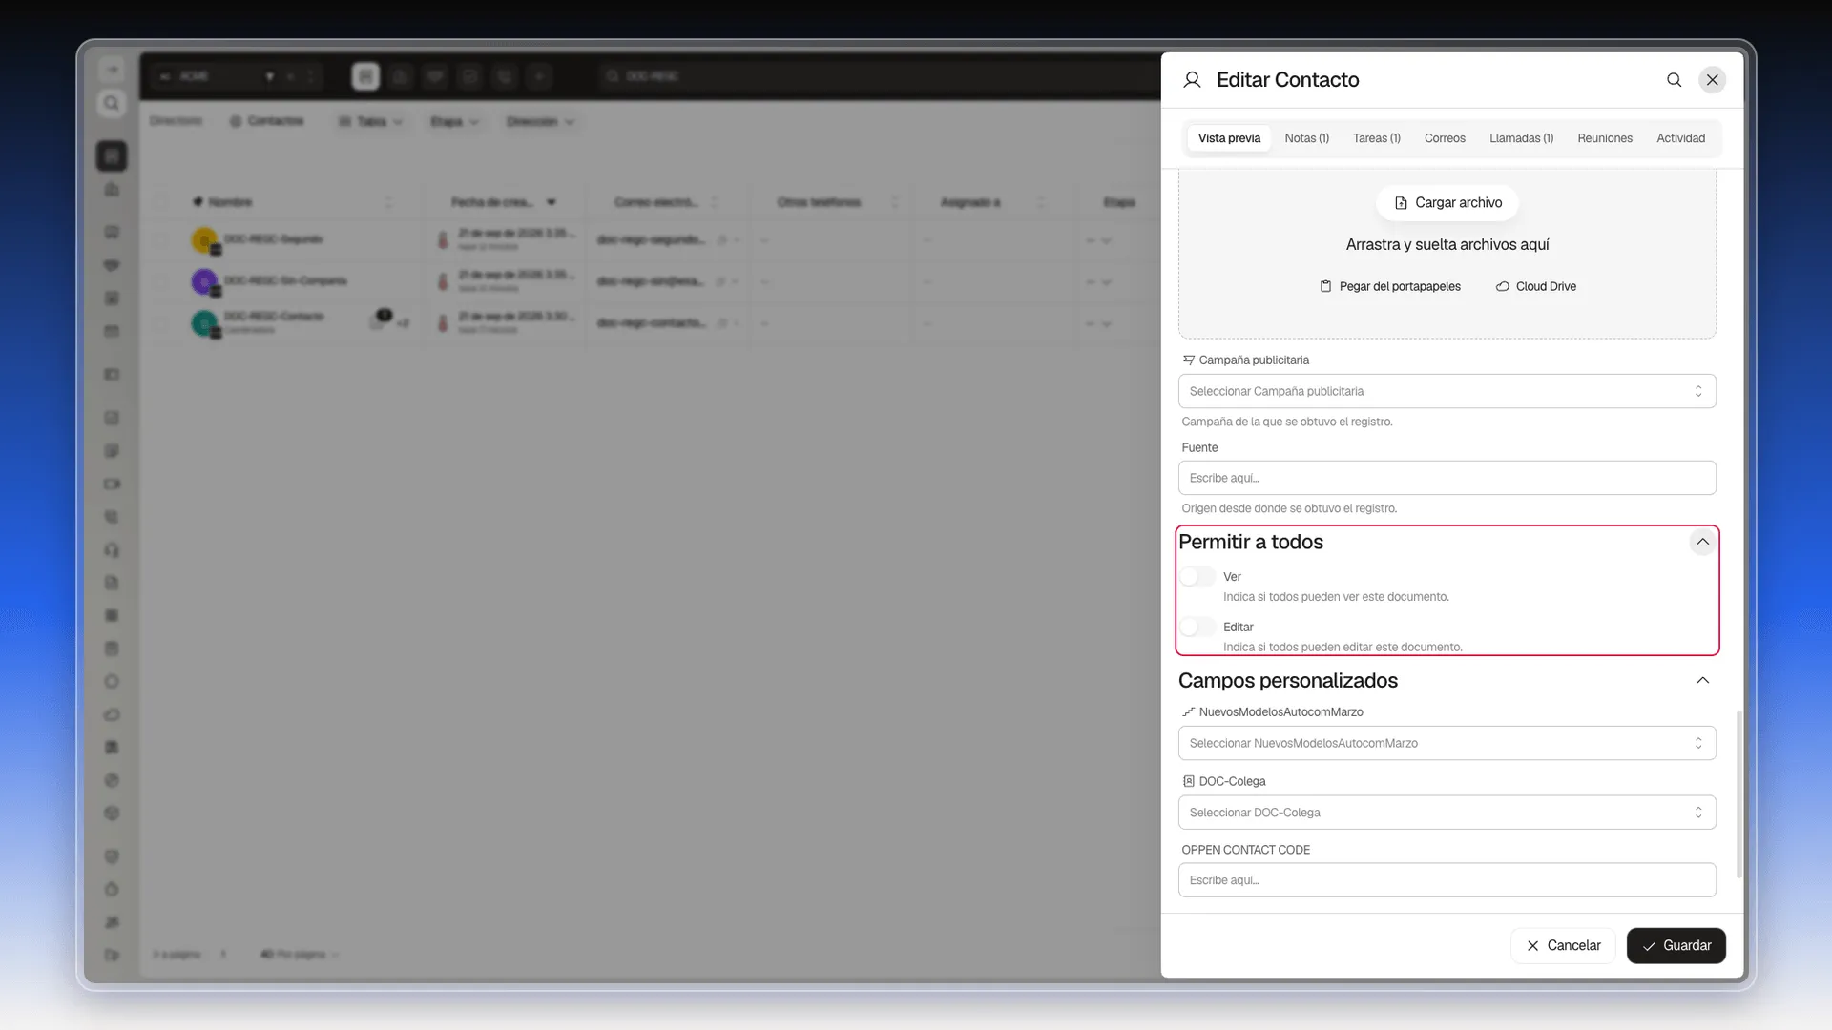Click the cloud icon next to Cloud Drive
This screenshot has height=1030, width=1832.
tap(1502, 286)
